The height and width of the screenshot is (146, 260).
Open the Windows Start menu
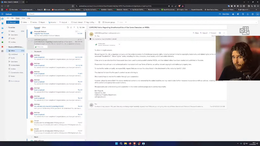[x=117, y=144]
